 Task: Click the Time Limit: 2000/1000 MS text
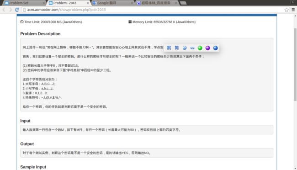click(x=53, y=22)
